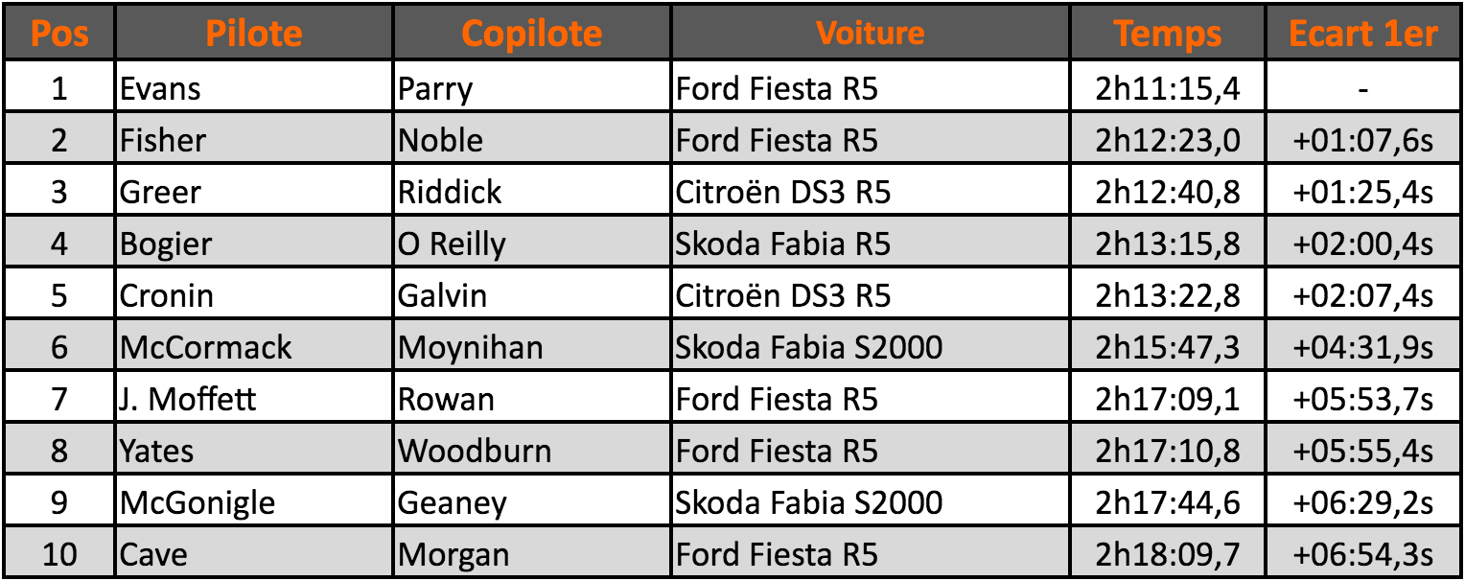Click the time 2h11:15,4

point(1167,89)
